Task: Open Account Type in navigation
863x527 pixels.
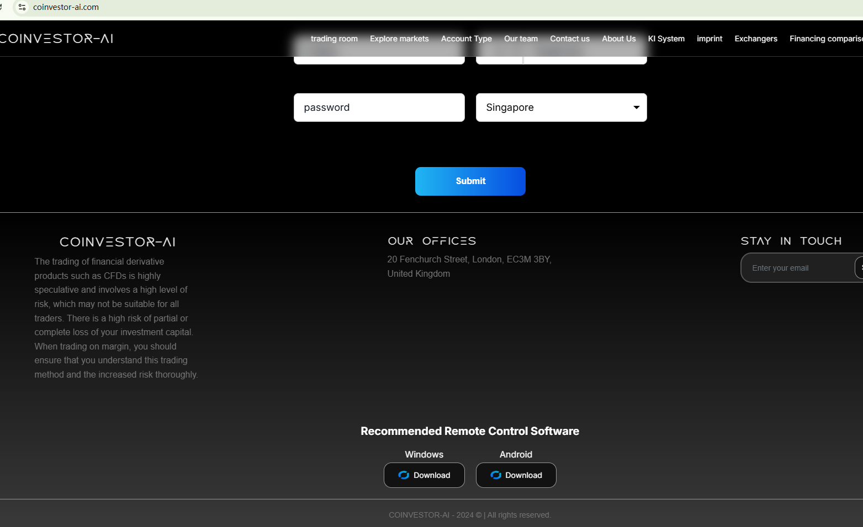Action: (466, 39)
